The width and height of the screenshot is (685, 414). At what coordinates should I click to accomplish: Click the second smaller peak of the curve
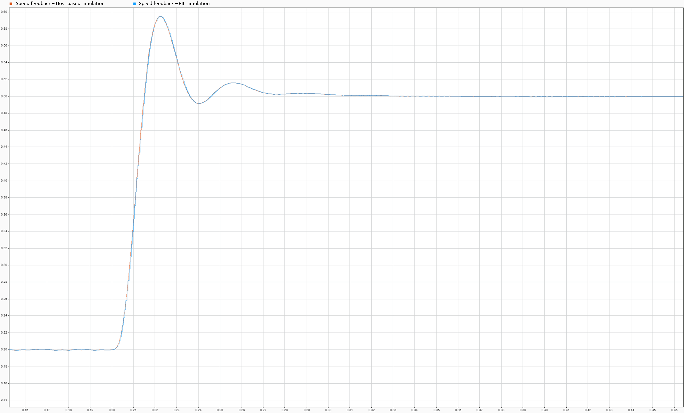point(233,83)
